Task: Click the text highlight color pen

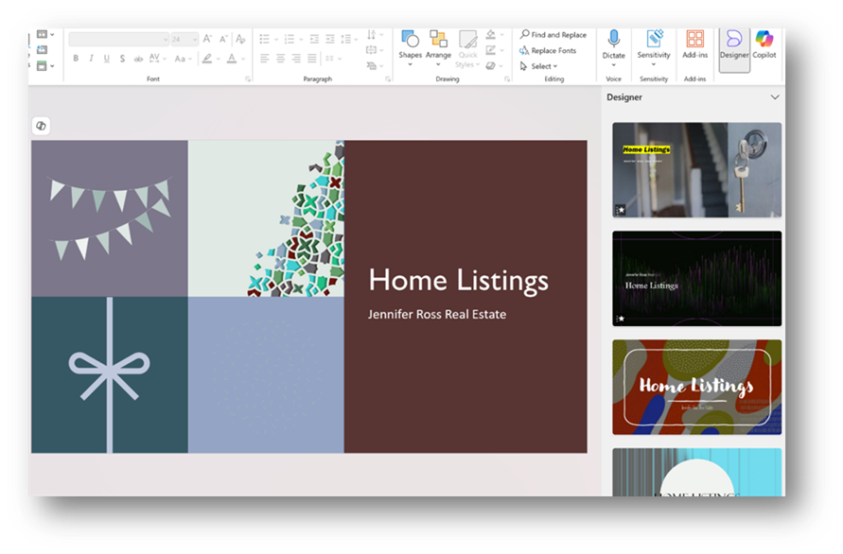Action: (x=207, y=58)
